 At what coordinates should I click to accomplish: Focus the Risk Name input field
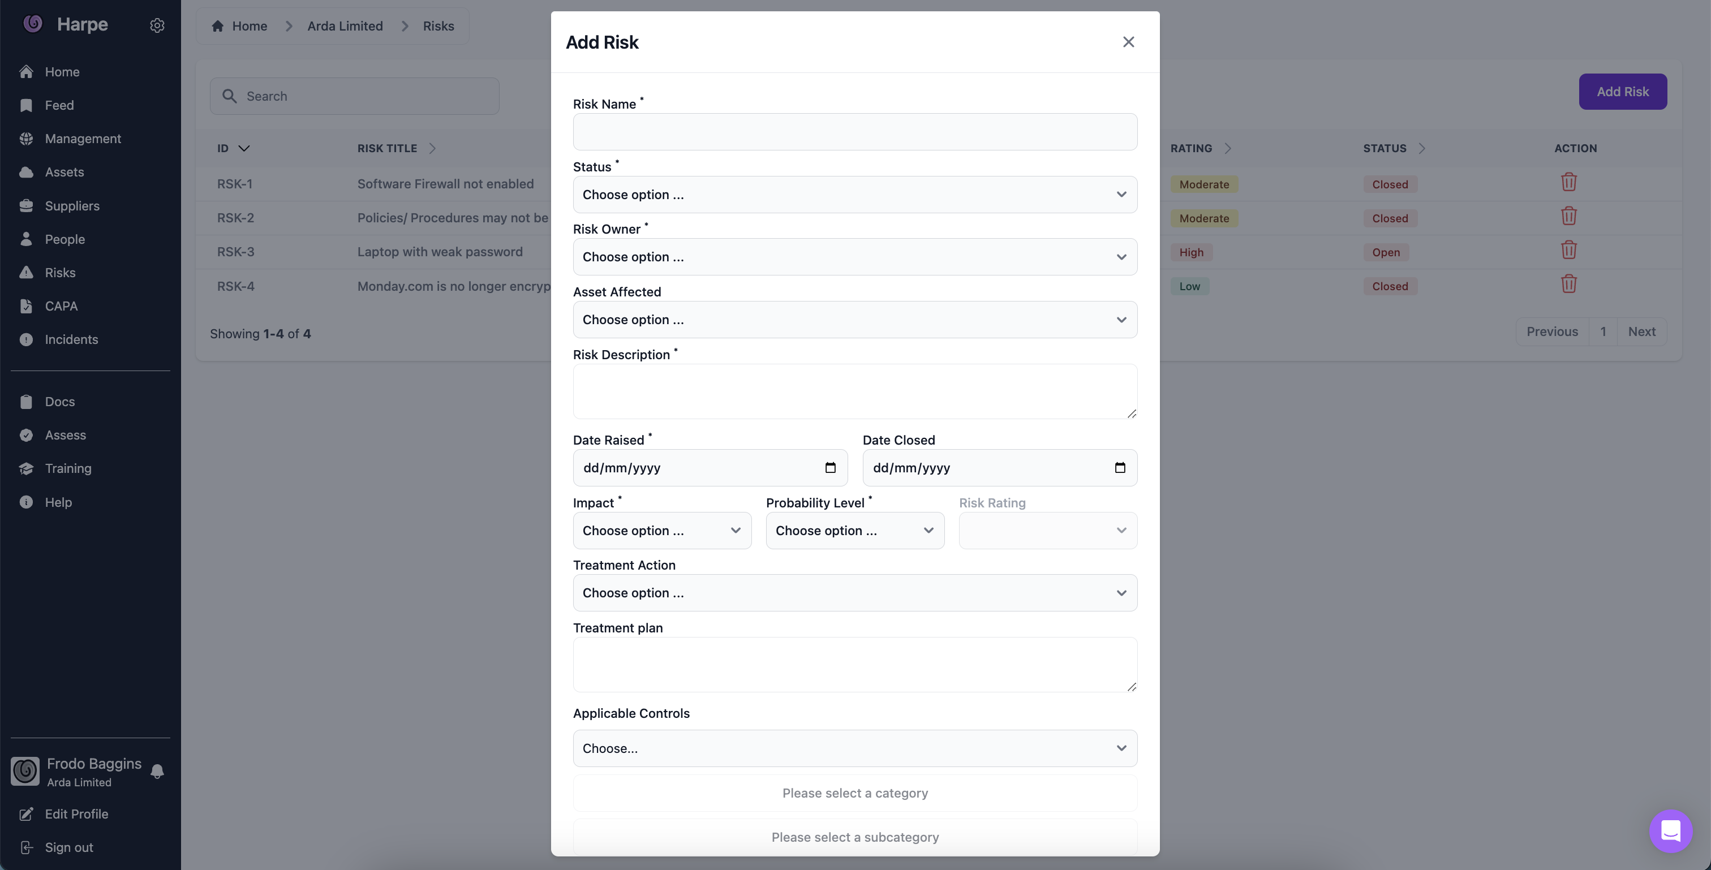[x=854, y=131]
